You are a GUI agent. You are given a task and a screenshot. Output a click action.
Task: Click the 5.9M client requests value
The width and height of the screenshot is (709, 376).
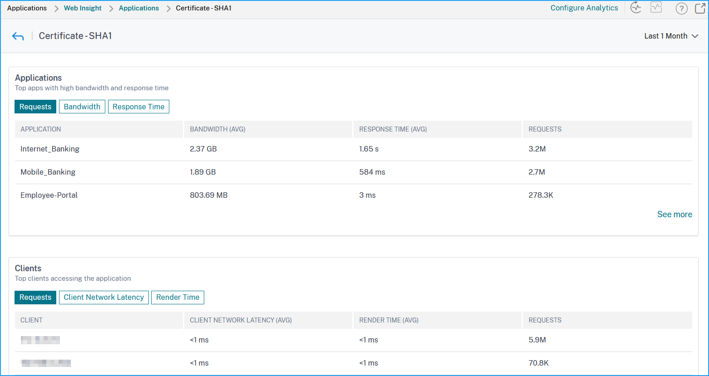(537, 340)
